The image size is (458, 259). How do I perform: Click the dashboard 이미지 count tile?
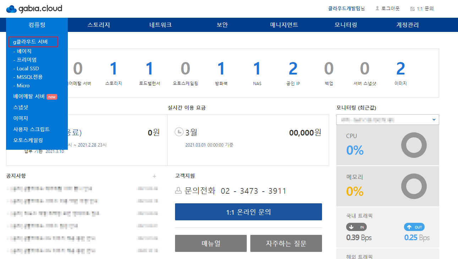pyautogui.click(x=400, y=73)
